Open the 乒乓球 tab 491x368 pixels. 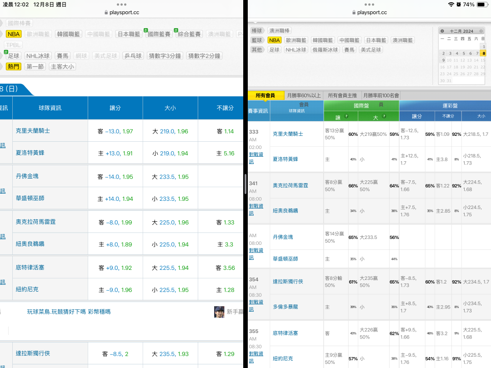coord(133,56)
